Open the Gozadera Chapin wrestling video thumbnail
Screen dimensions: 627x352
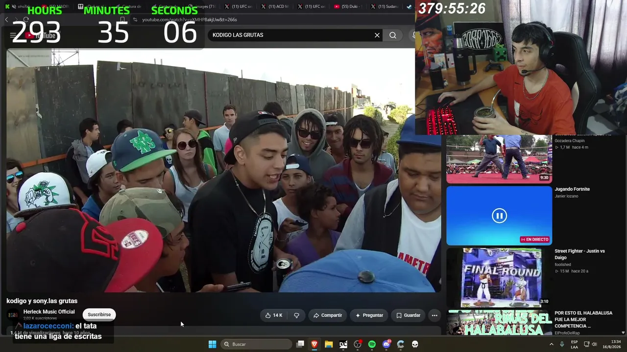[499, 158]
